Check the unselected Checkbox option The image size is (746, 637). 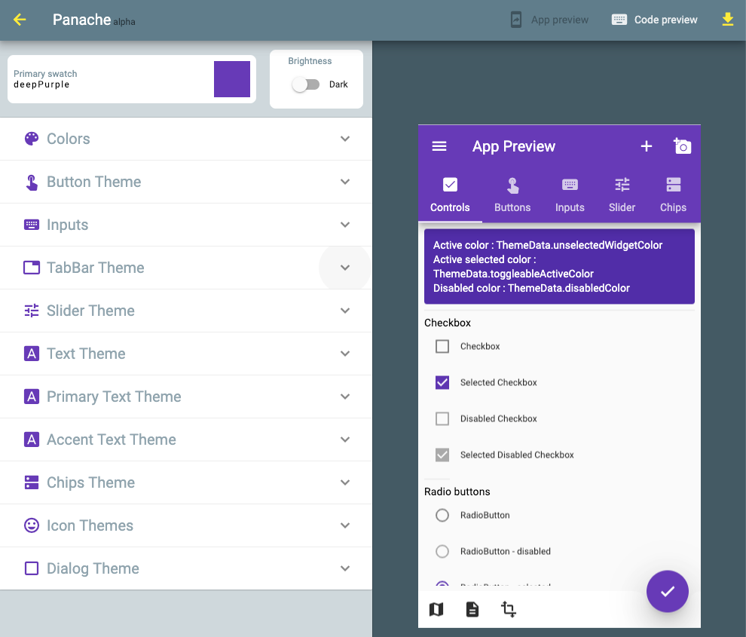pyautogui.click(x=442, y=347)
